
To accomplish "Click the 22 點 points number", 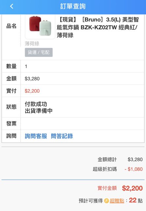I will (133, 200).
